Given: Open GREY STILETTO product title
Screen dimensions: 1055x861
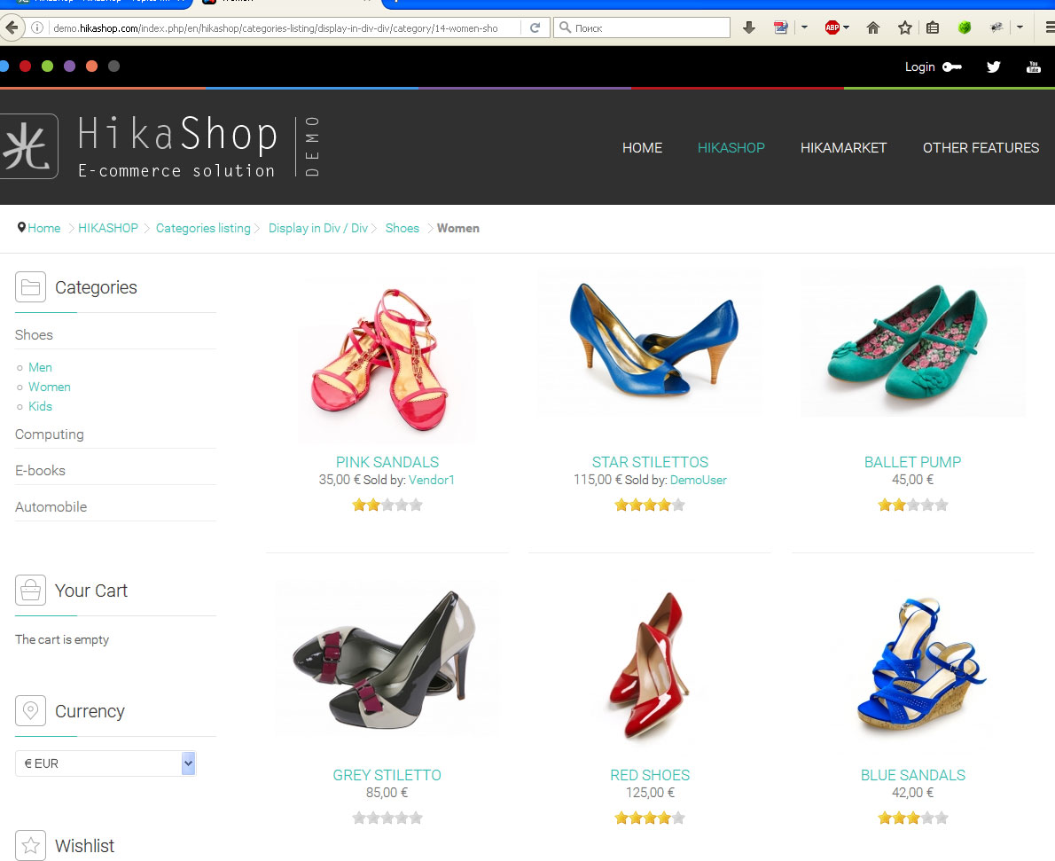Looking at the screenshot, I should tap(387, 775).
